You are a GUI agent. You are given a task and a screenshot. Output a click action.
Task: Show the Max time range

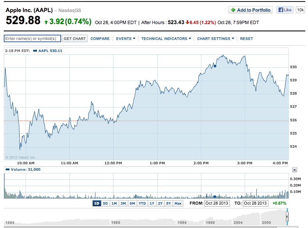tap(178, 204)
